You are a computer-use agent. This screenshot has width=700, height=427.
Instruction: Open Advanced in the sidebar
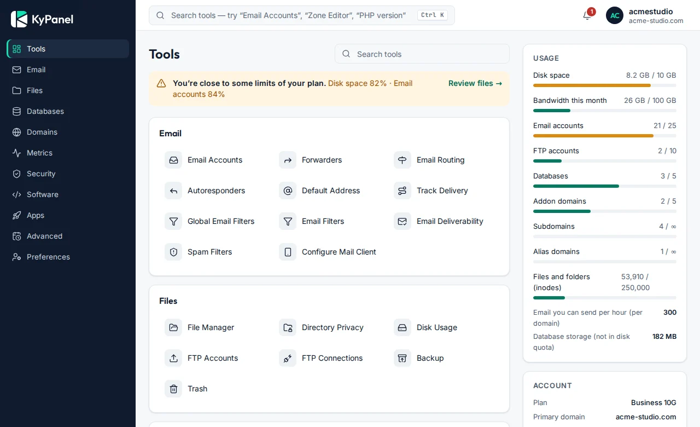(x=68, y=236)
